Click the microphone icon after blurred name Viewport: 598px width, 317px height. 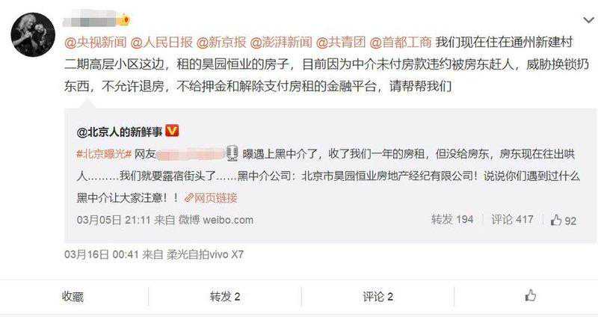[232, 153]
